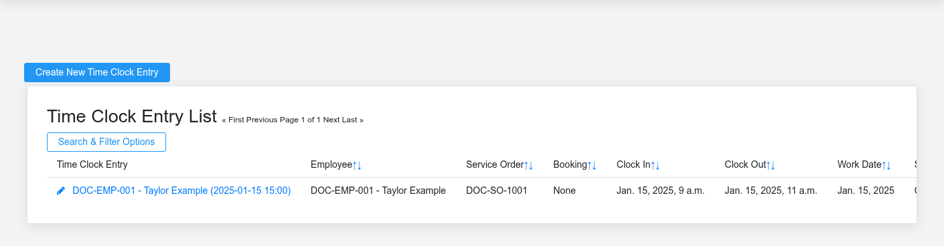Click the Time Clock Entry column header
Screen dimensions: 944x246
pos(92,164)
